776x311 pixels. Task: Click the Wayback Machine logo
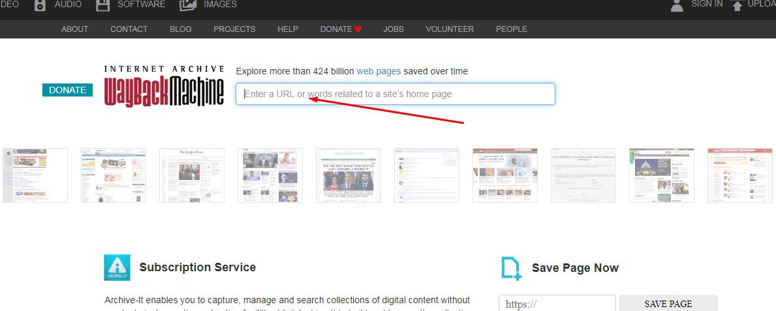tap(164, 86)
